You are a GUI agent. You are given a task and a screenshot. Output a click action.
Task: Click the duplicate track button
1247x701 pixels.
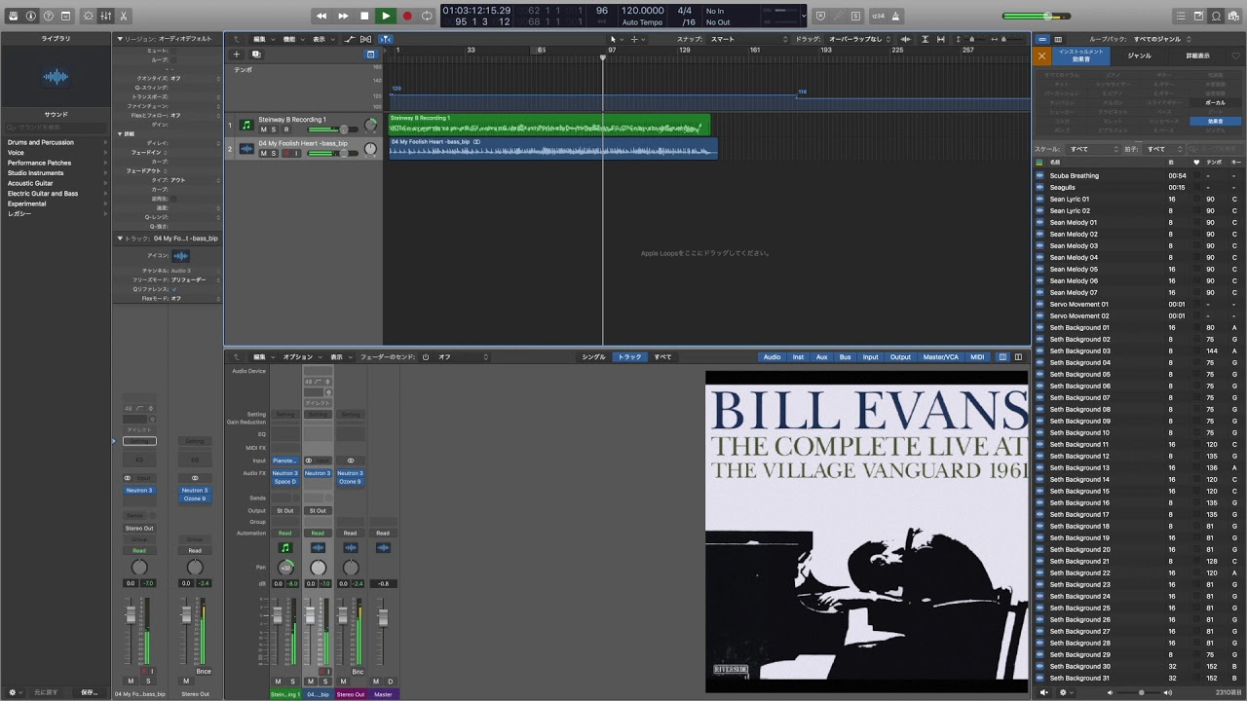(x=255, y=55)
